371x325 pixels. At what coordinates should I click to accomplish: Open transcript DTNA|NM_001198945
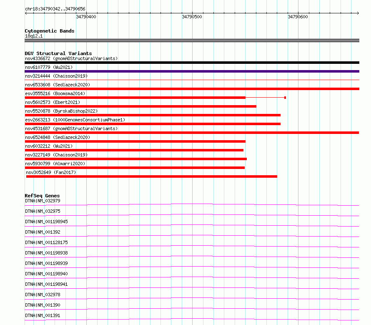tap(46, 222)
